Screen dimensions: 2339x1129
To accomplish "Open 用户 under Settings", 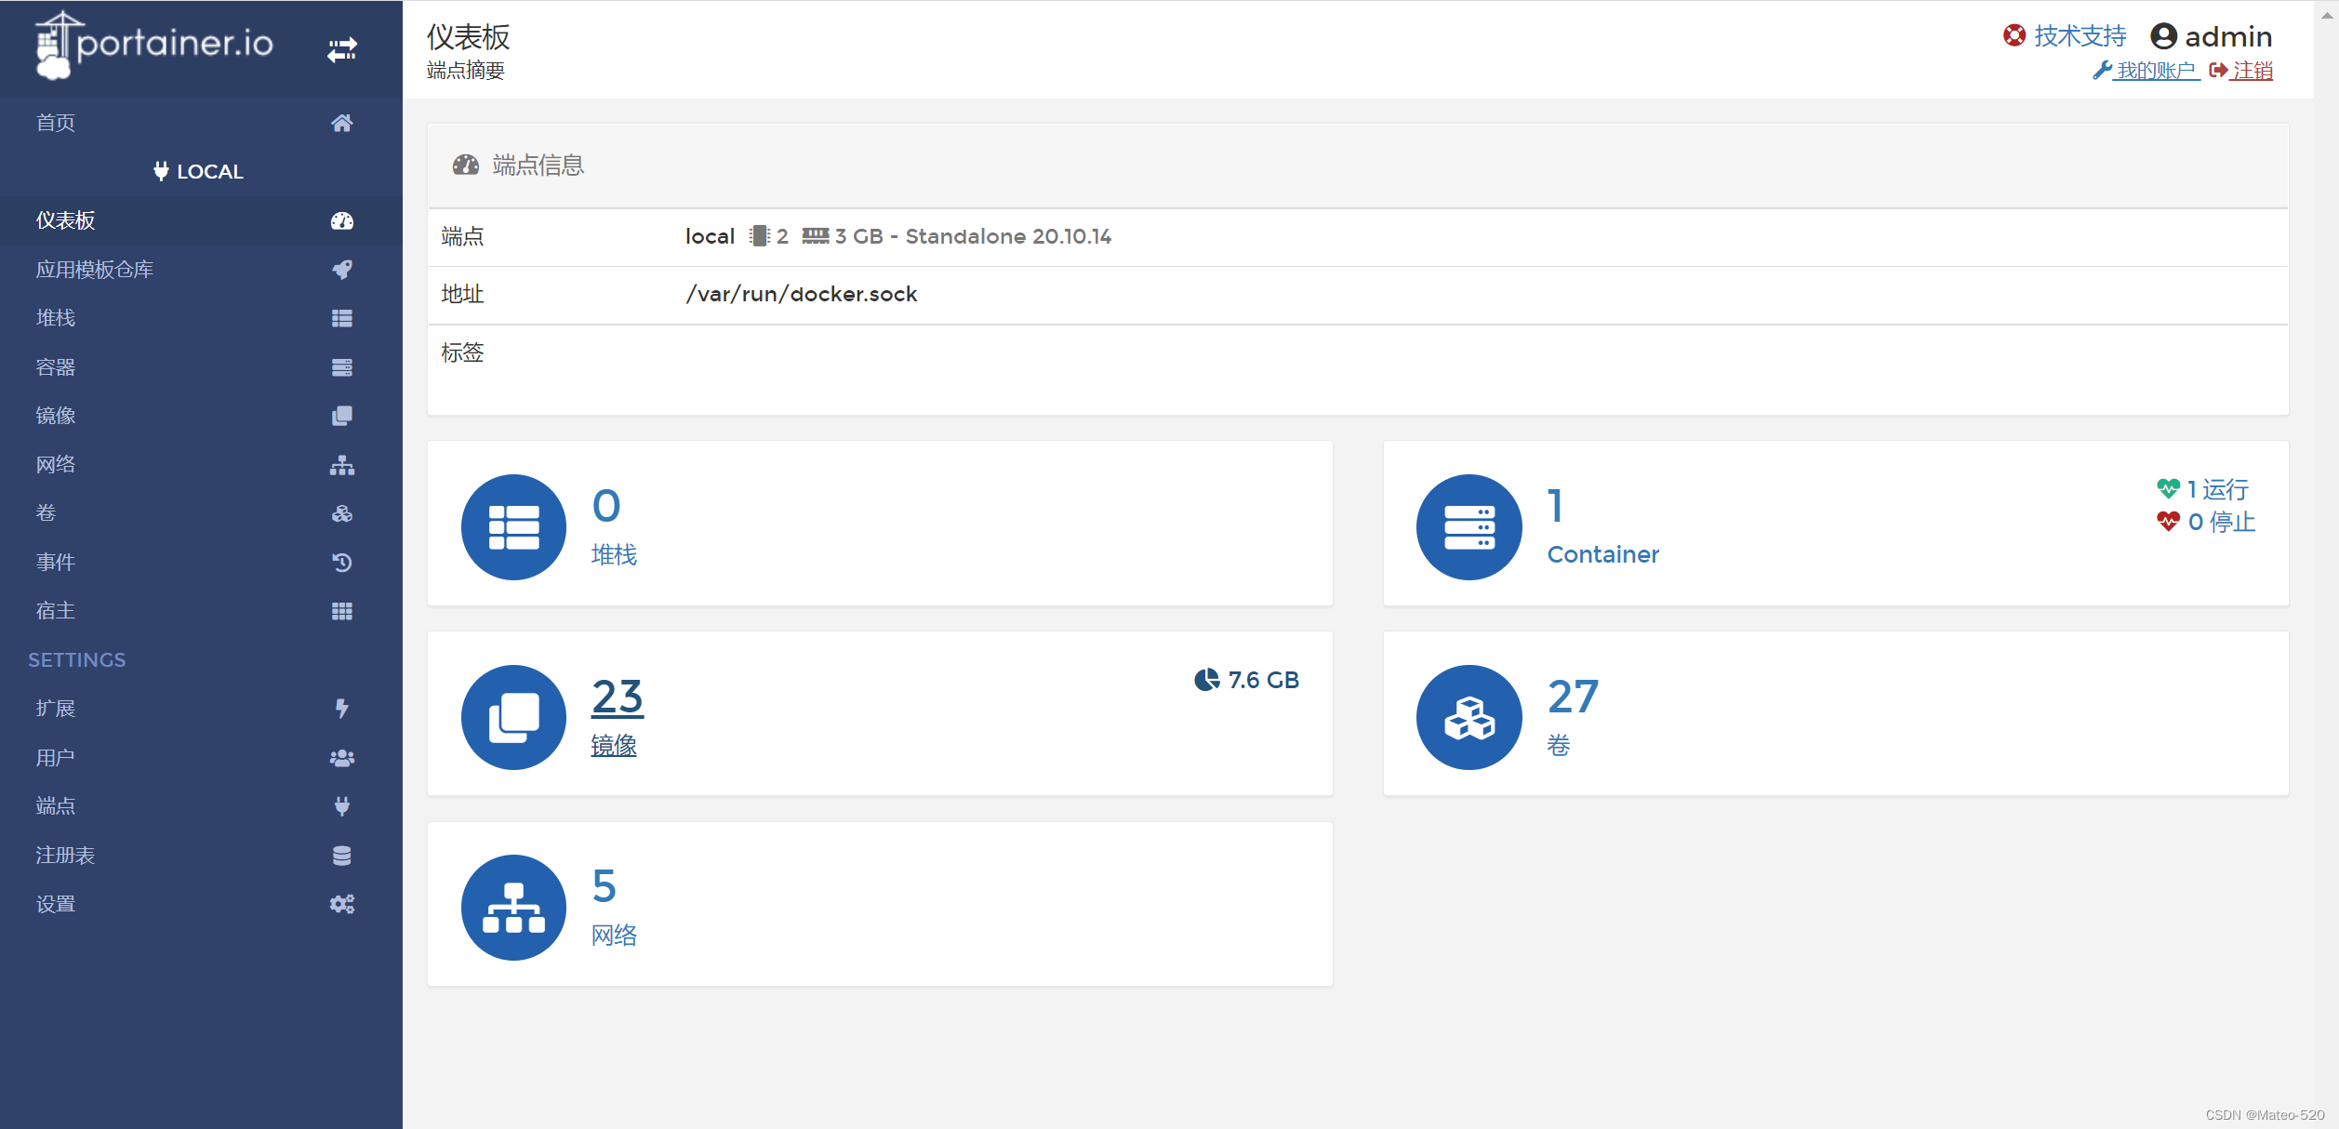I will pos(56,758).
